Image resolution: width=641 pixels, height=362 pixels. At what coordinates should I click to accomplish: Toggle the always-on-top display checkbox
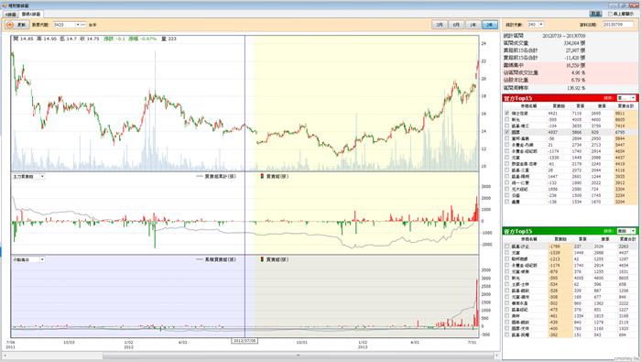(610, 14)
